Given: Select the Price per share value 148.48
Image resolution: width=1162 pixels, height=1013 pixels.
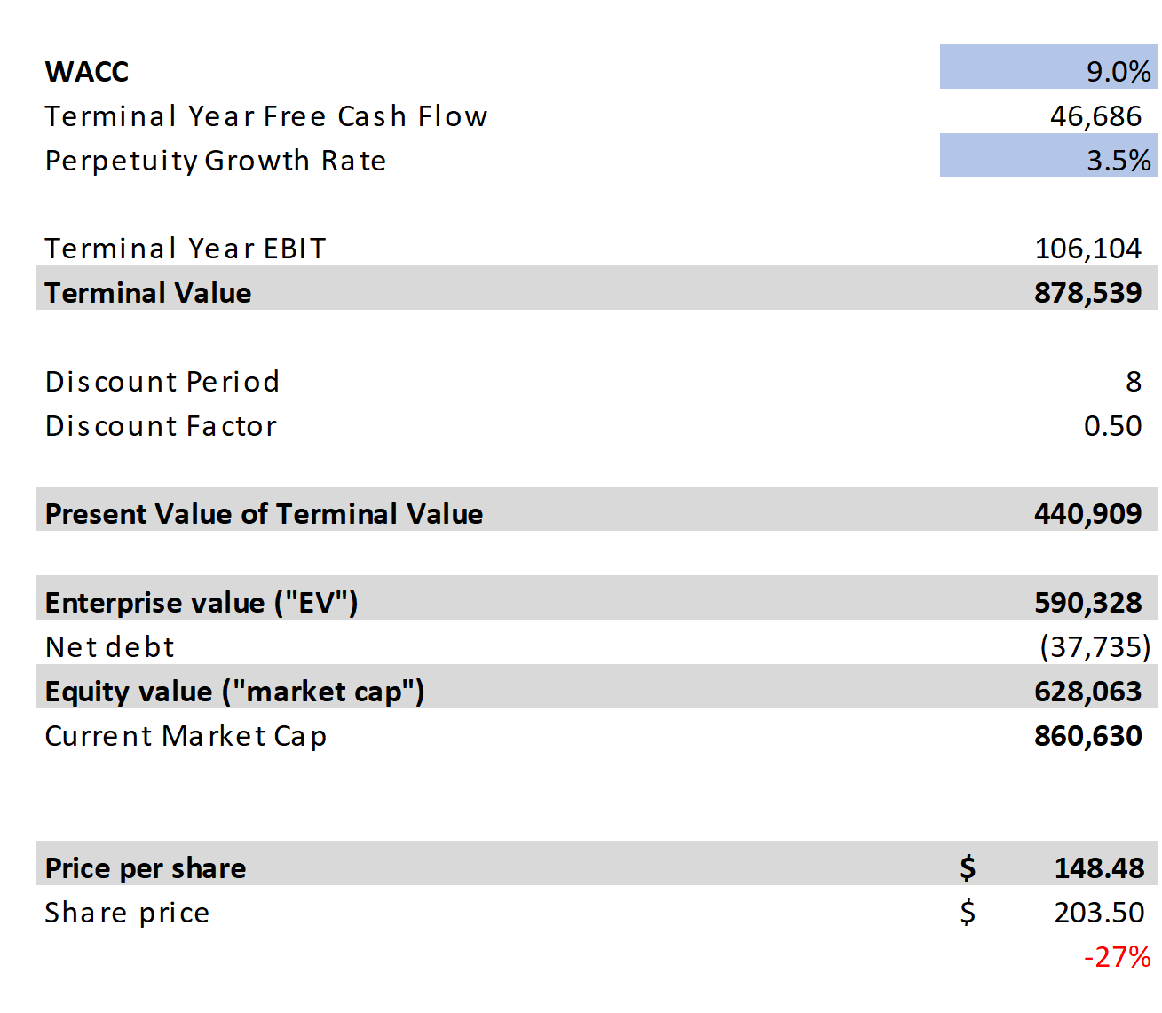Looking at the screenshot, I should [x=1099, y=867].
